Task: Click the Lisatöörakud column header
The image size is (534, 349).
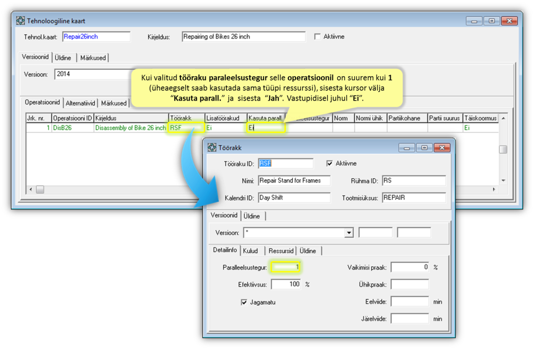Action: pos(226,118)
